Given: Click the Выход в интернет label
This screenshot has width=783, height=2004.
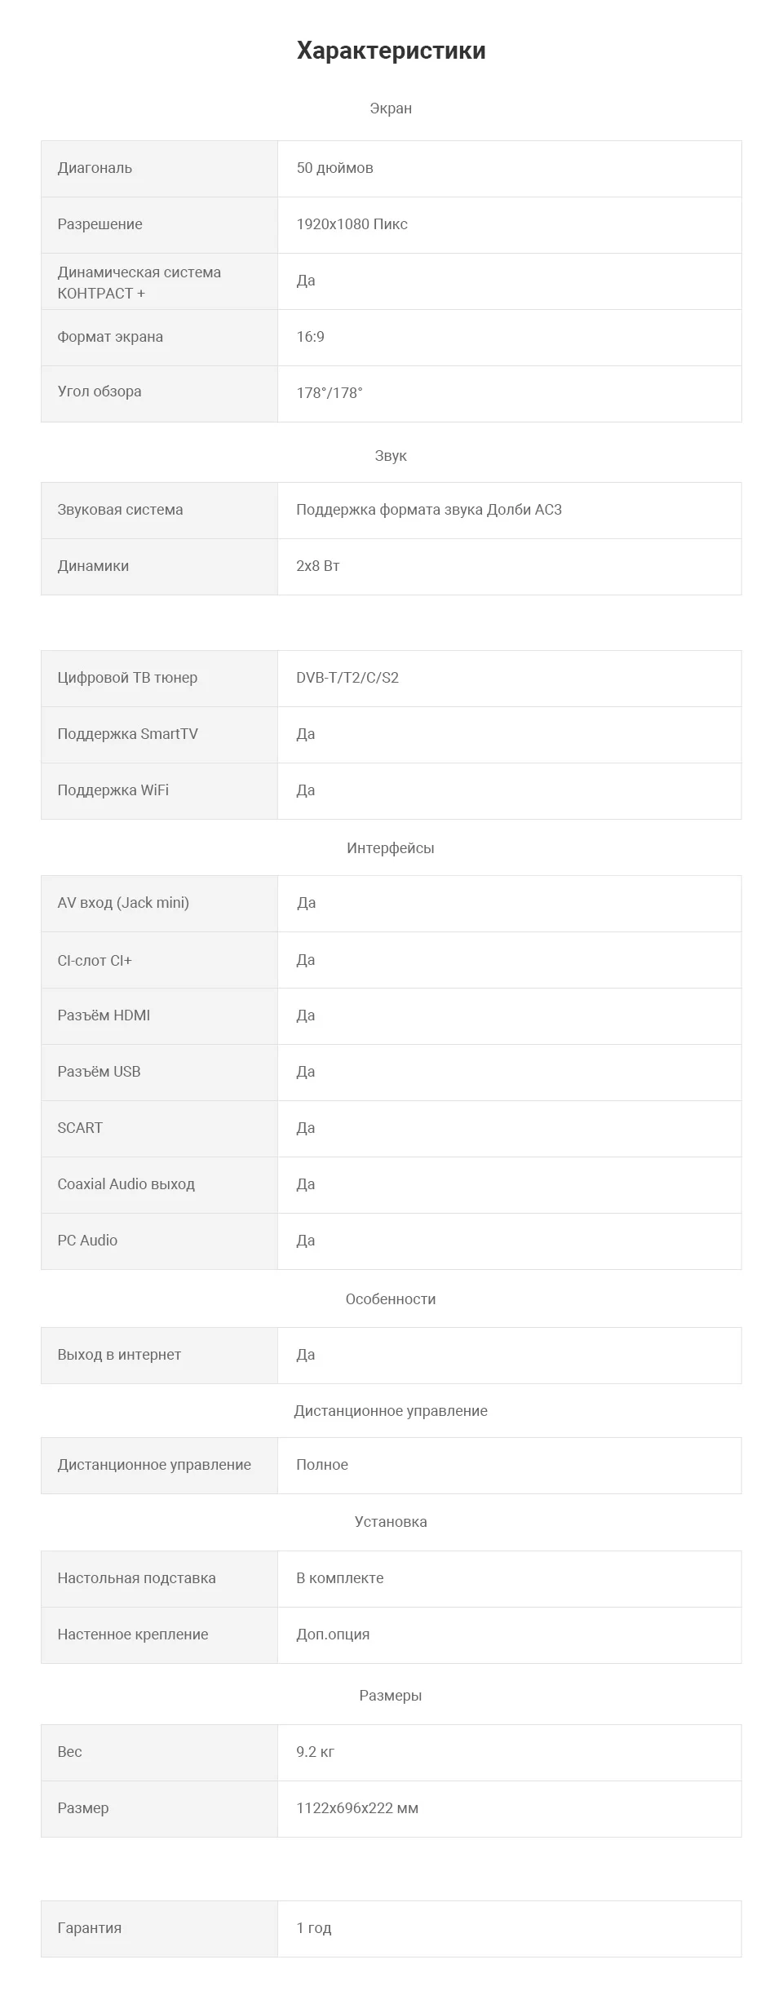Looking at the screenshot, I should coord(119,1355).
